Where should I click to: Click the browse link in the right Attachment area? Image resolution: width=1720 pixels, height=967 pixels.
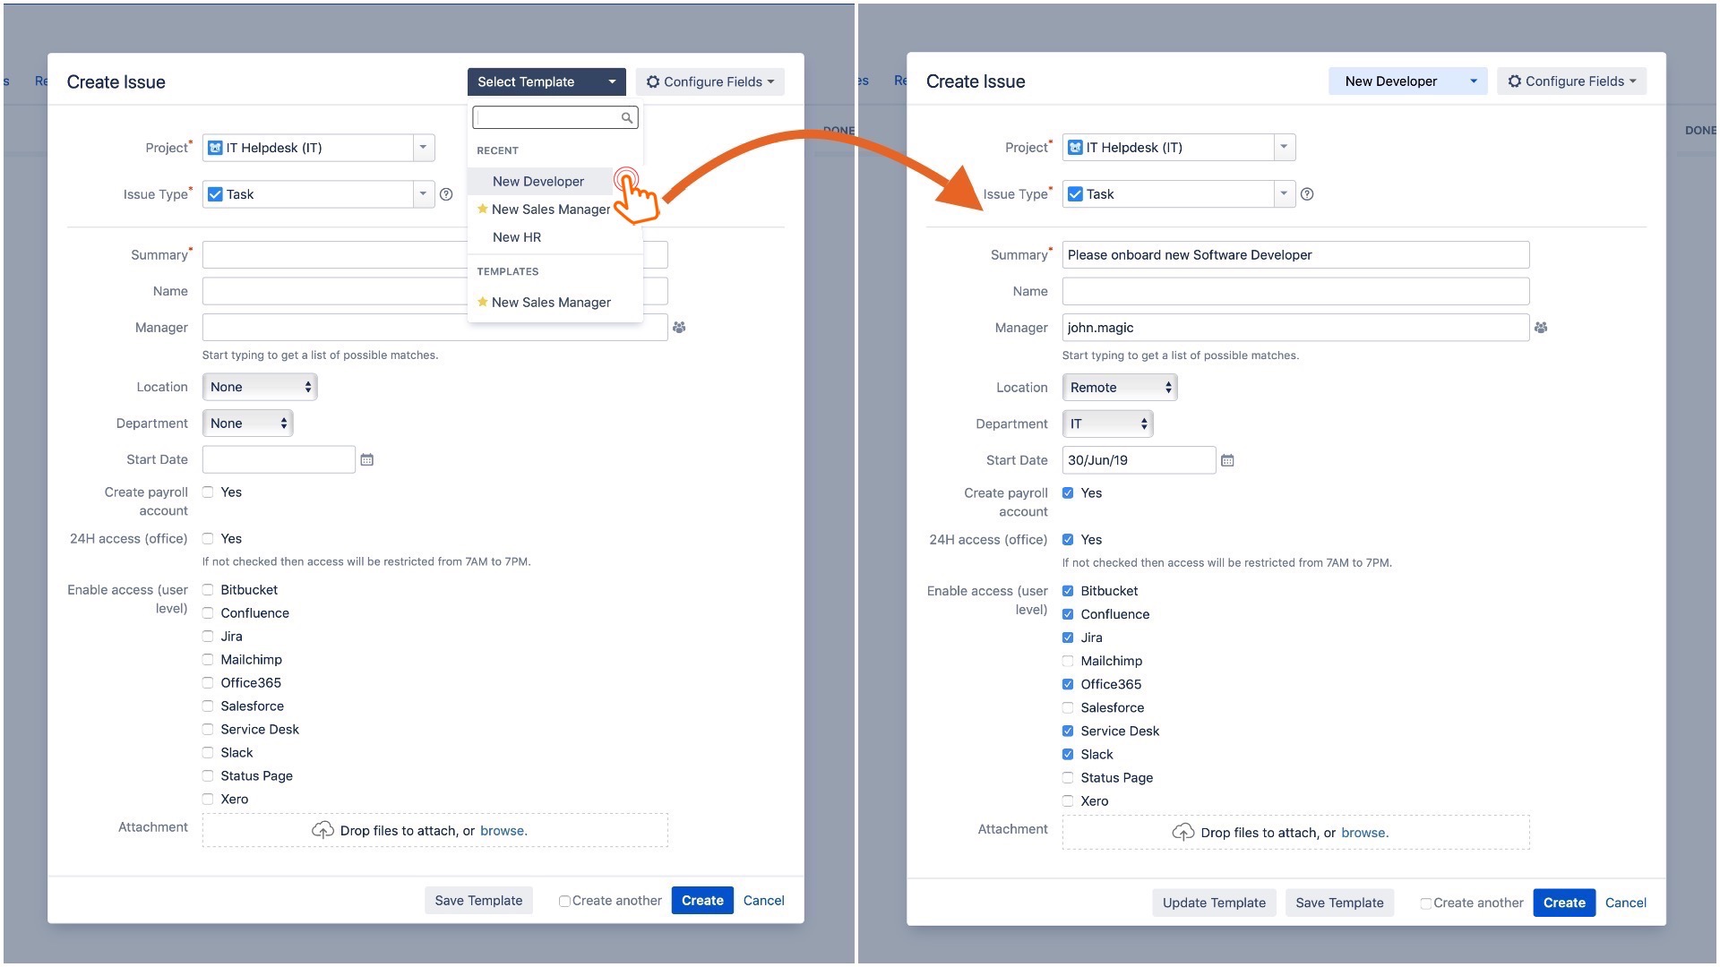point(1363,833)
